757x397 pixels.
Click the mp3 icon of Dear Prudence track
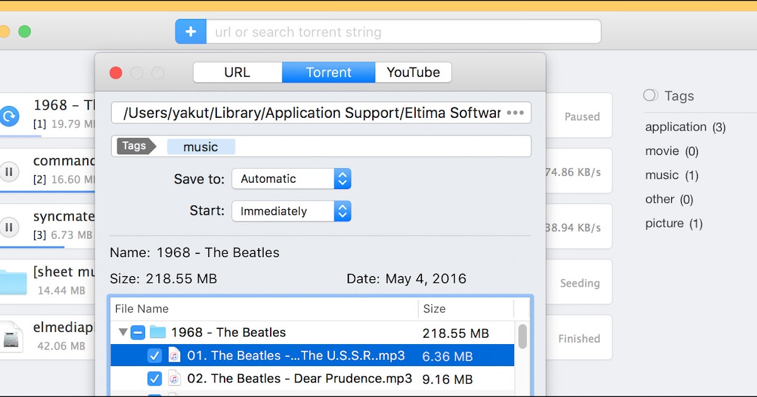tap(175, 379)
